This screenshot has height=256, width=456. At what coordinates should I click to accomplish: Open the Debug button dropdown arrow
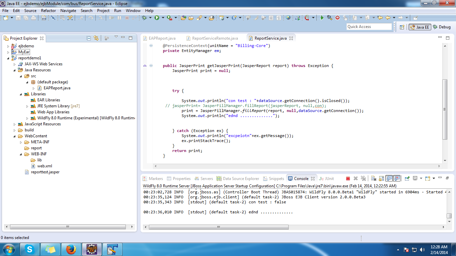pyautogui.click(x=150, y=18)
